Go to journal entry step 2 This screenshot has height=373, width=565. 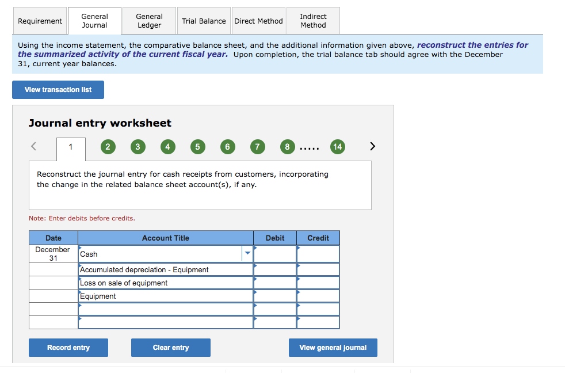tap(108, 147)
